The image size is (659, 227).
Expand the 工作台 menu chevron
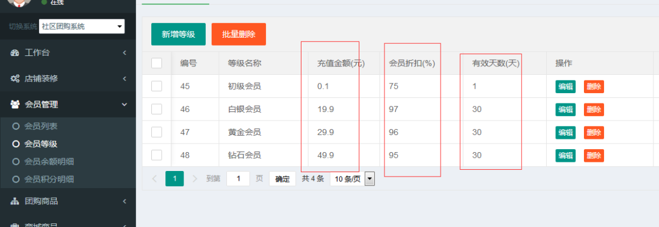point(124,53)
